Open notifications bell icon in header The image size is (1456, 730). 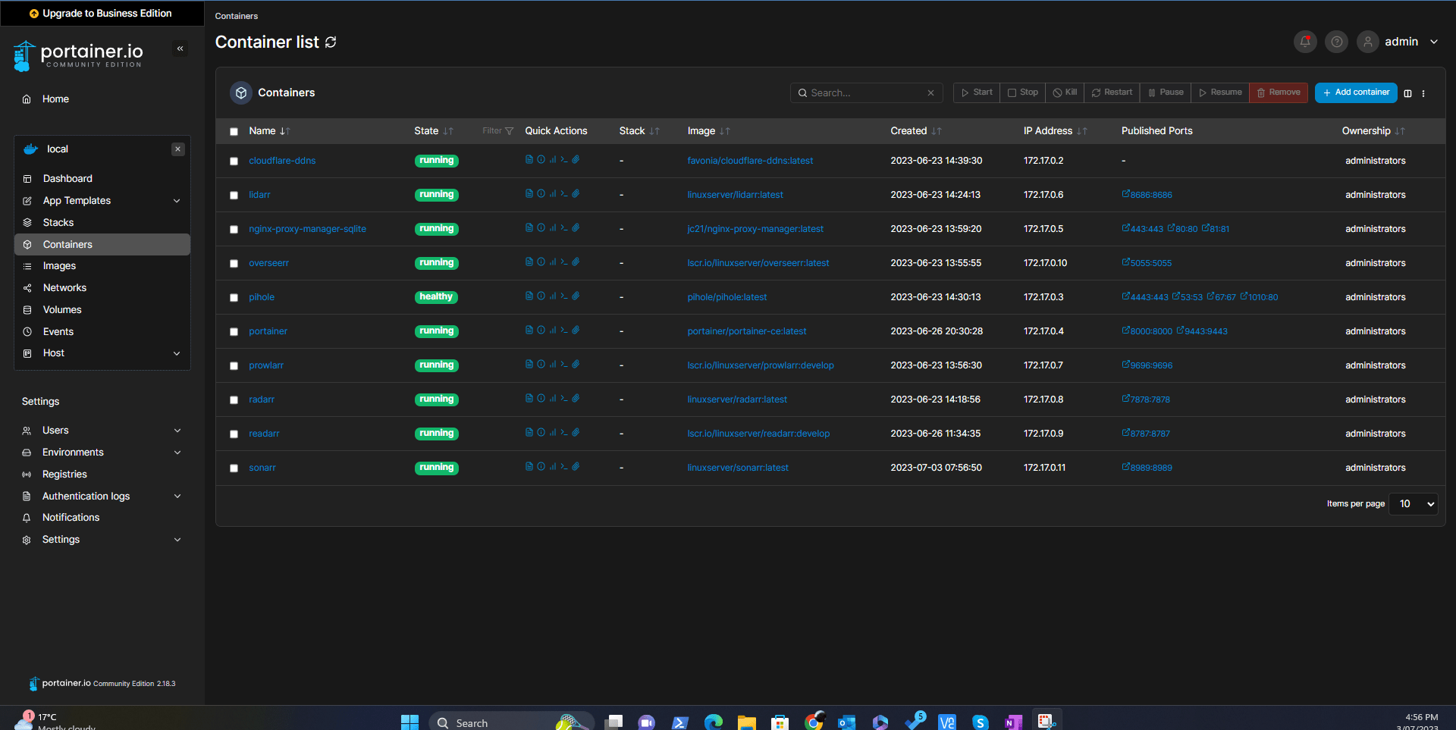pyautogui.click(x=1305, y=42)
